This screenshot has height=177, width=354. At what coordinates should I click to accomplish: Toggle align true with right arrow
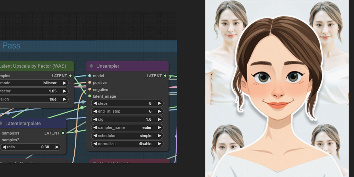coord(64,99)
